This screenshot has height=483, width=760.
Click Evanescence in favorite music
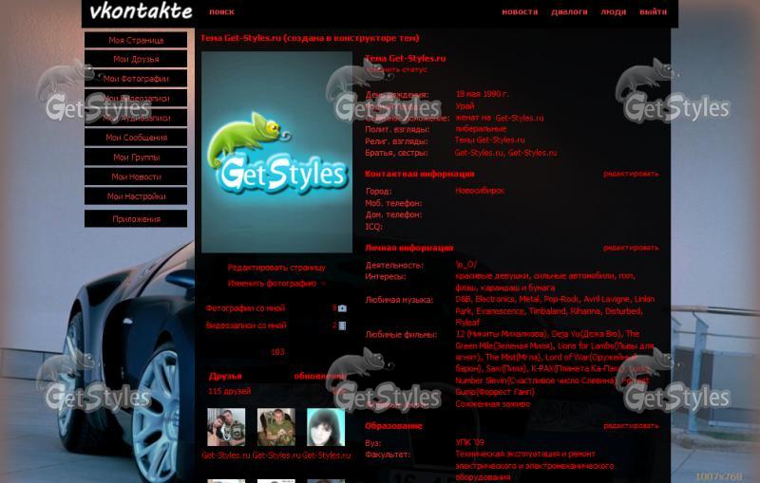(x=500, y=310)
